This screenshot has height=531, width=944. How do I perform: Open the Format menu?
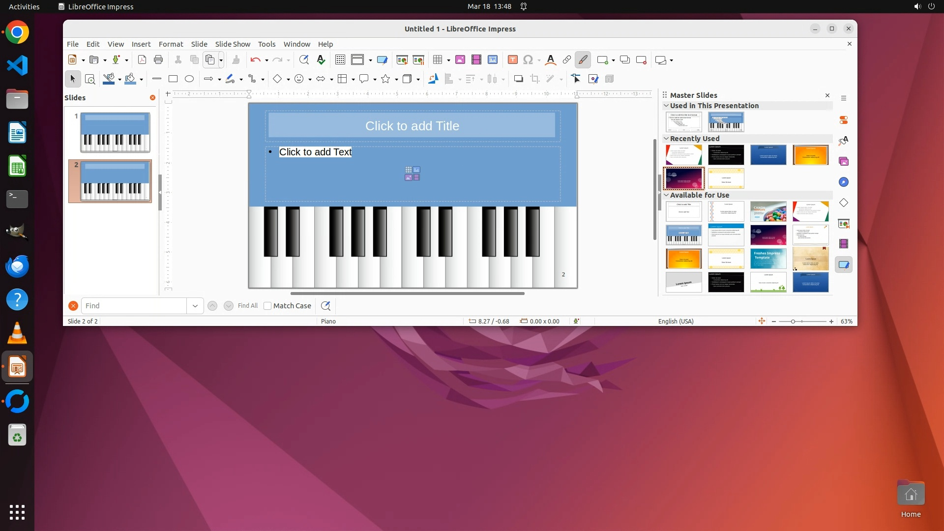171,44
